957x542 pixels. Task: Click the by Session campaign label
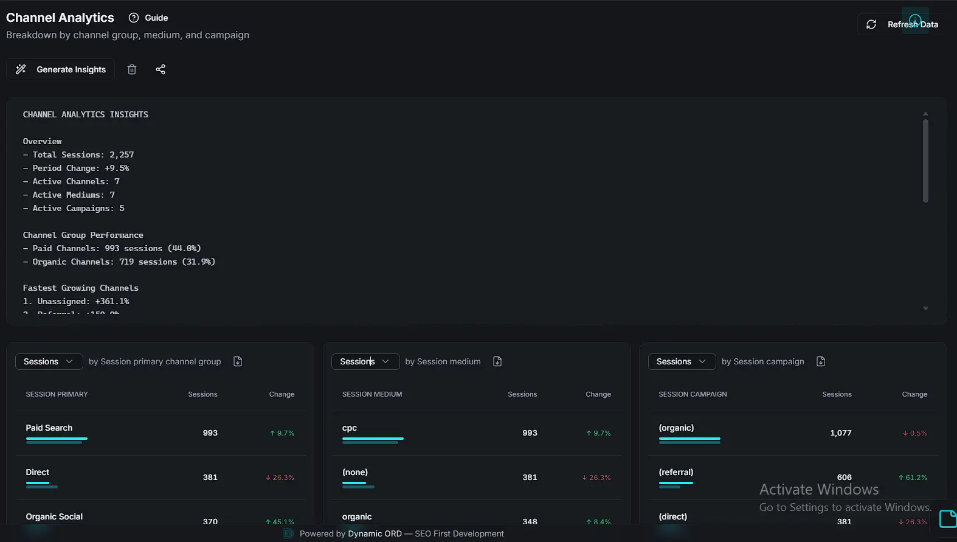pos(762,361)
